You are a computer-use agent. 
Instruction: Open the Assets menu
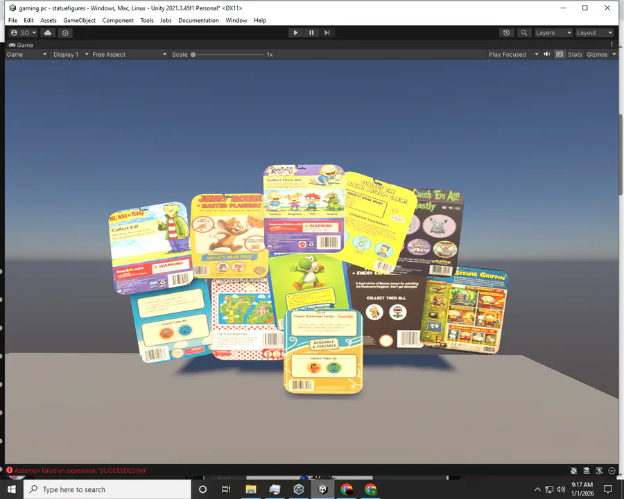coord(49,20)
